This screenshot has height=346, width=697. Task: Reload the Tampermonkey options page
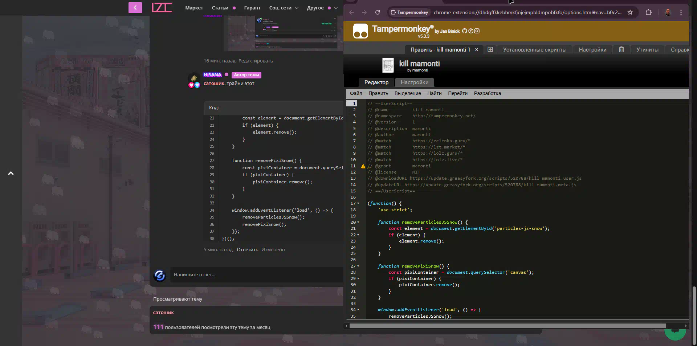click(378, 12)
